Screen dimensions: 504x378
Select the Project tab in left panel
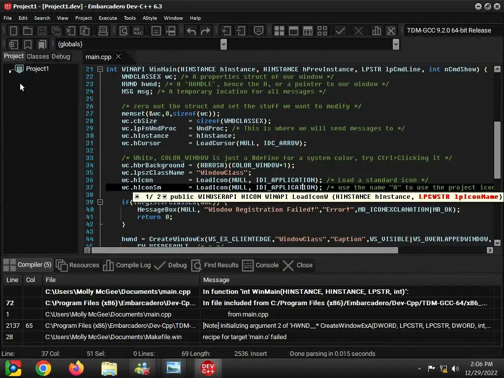click(13, 56)
